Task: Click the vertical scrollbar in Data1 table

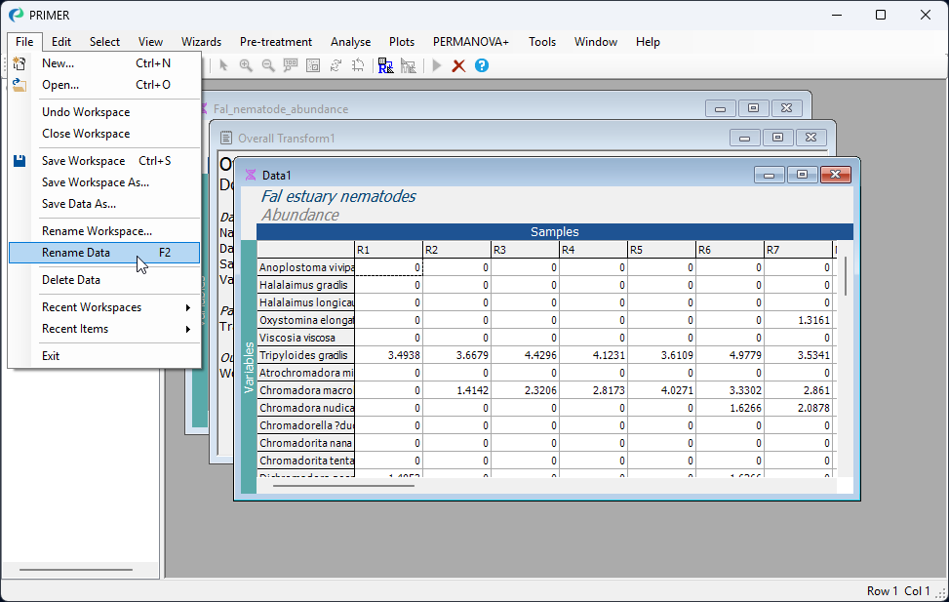Action: [845, 275]
